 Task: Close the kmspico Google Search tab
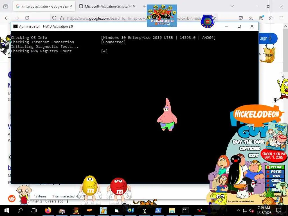click(71, 6)
